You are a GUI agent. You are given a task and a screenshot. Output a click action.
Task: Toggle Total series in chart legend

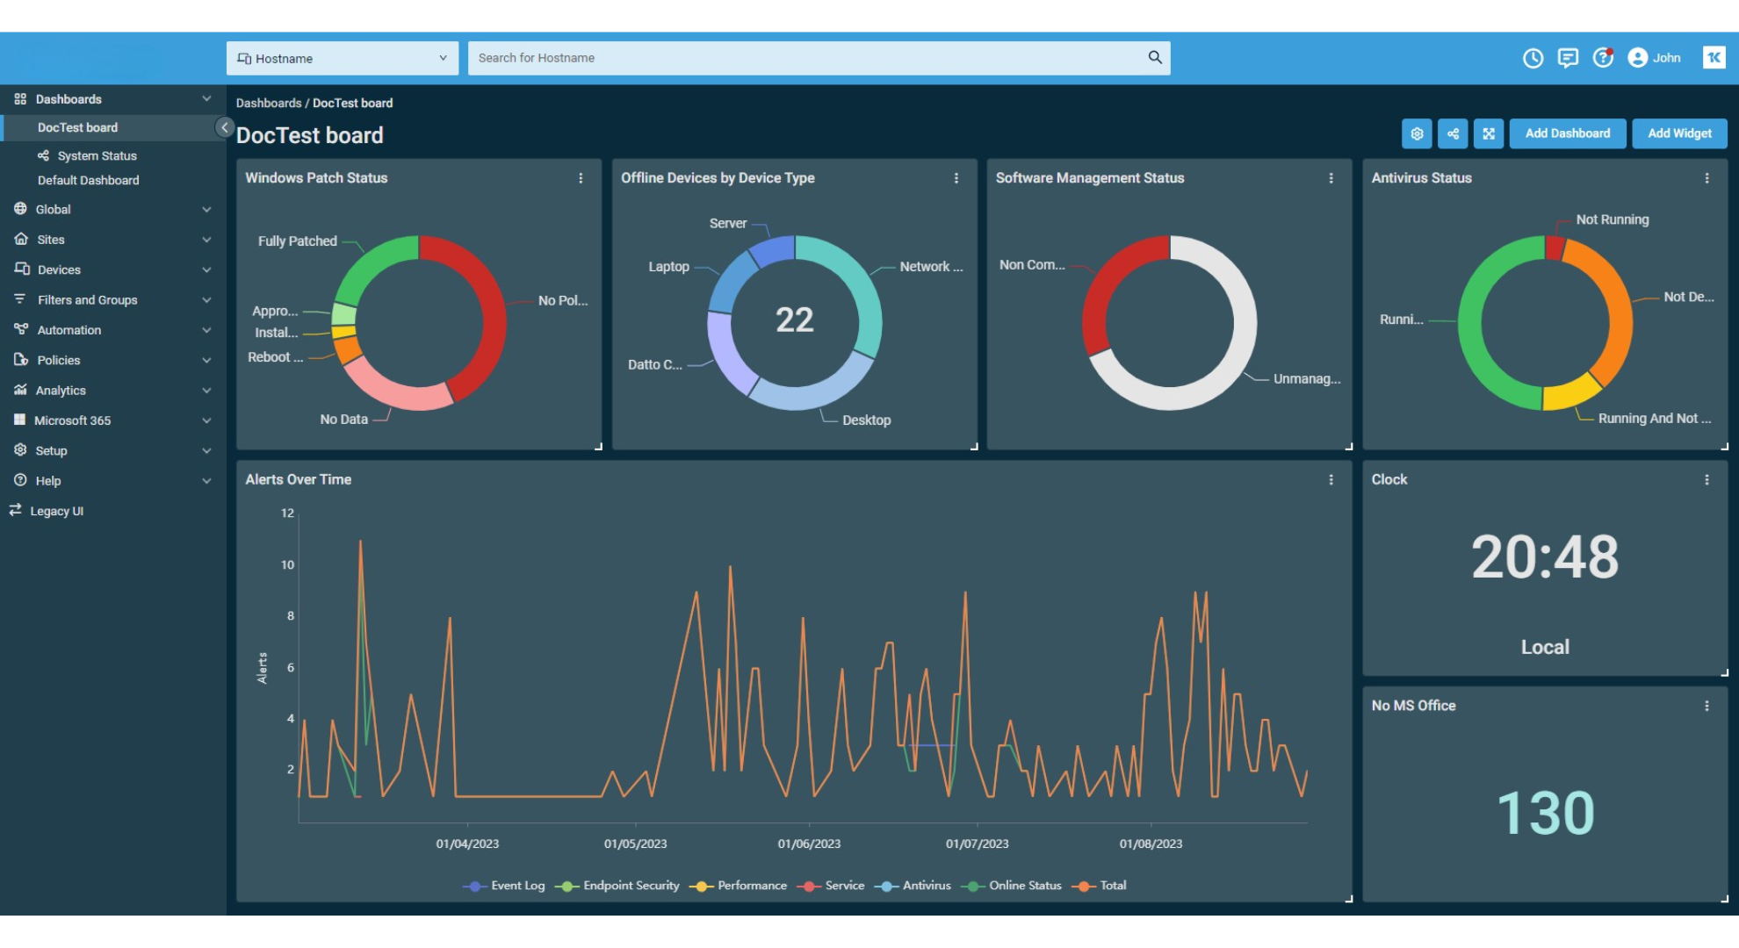click(1111, 886)
